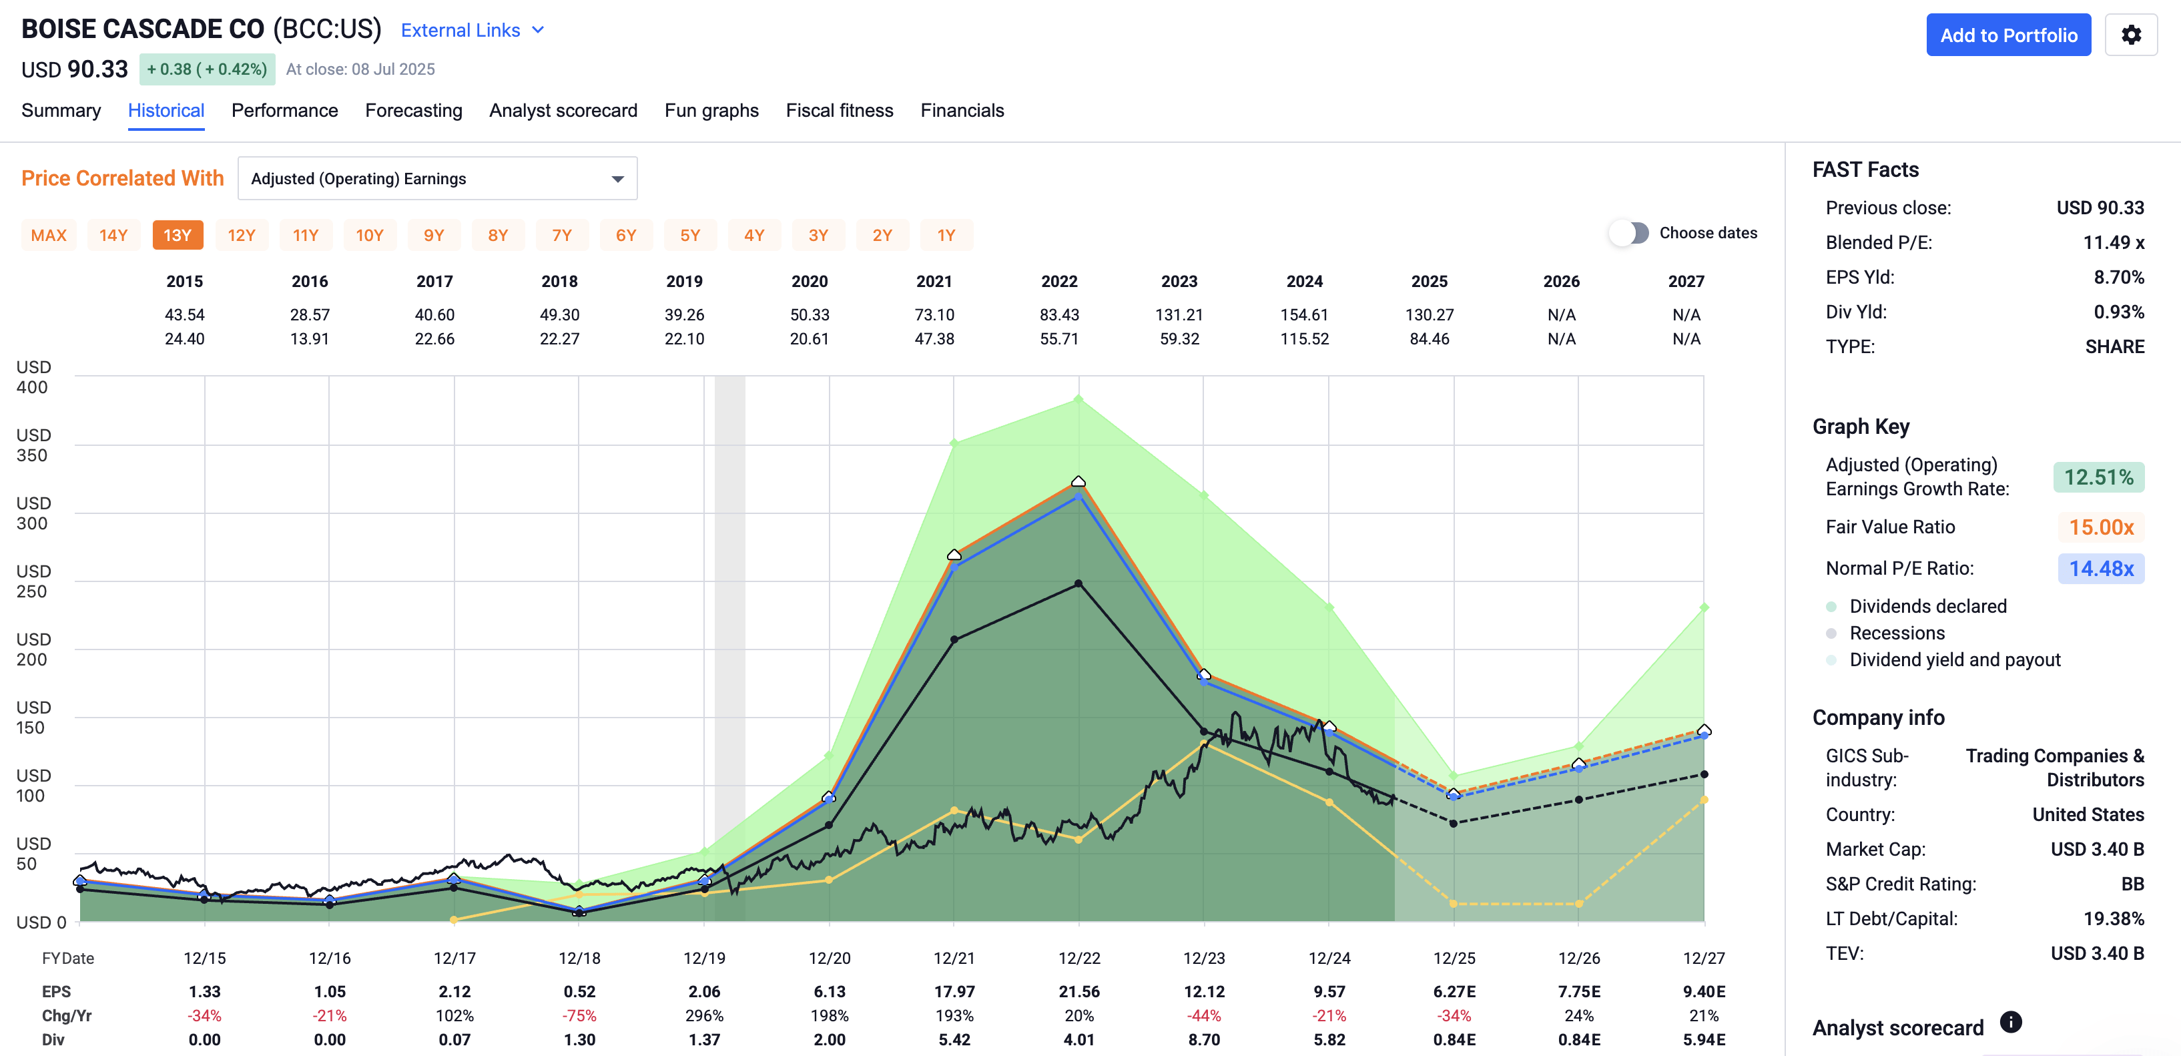View the Fiscal fitness tab
The height and width of the screenshot is (1056, 2181).
pos(839,110)
